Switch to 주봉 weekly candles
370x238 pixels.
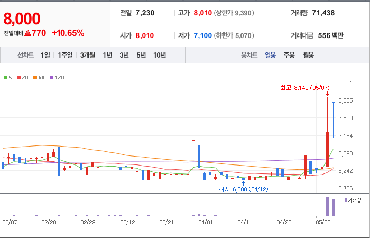click(289, 55)
